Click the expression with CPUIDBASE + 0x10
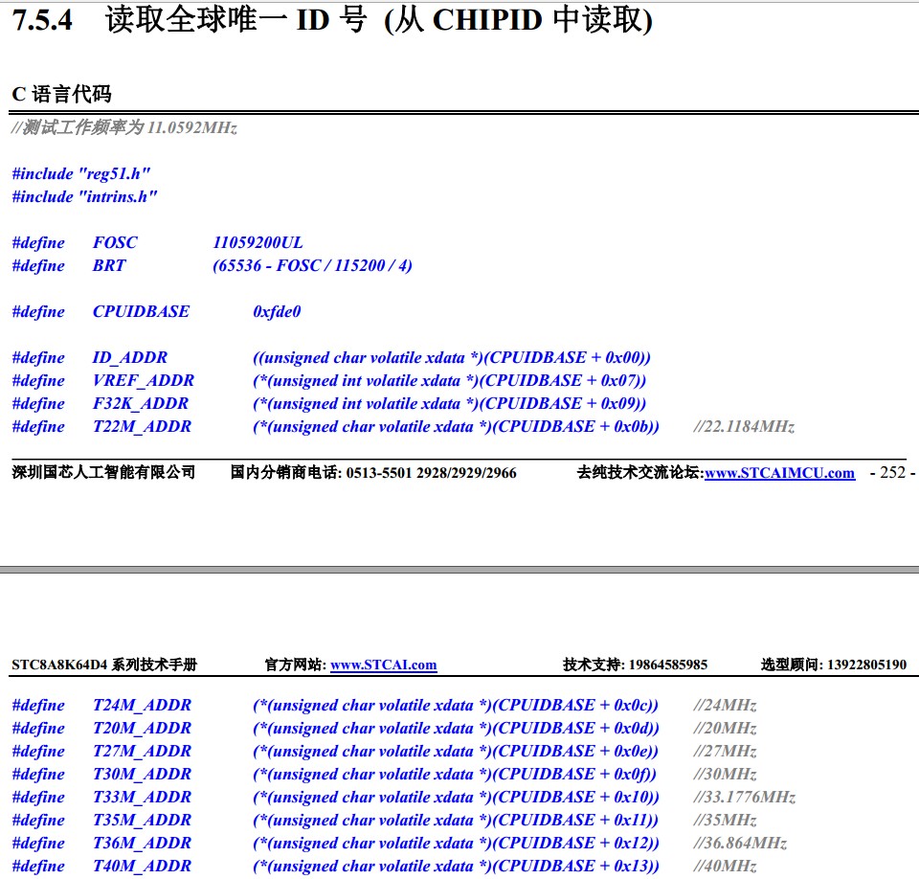919x879 pixels. coord(456,797)
